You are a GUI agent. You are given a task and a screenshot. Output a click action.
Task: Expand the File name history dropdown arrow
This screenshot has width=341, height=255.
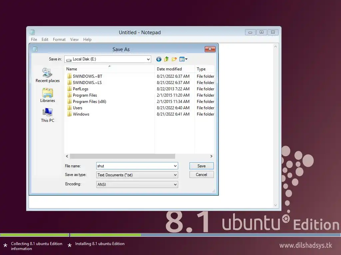point(175,166)
